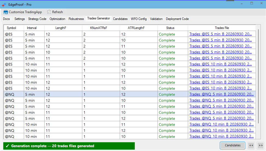Switch to the Settings tab
The image size is (266, 151).
click(x=19, y=19)
